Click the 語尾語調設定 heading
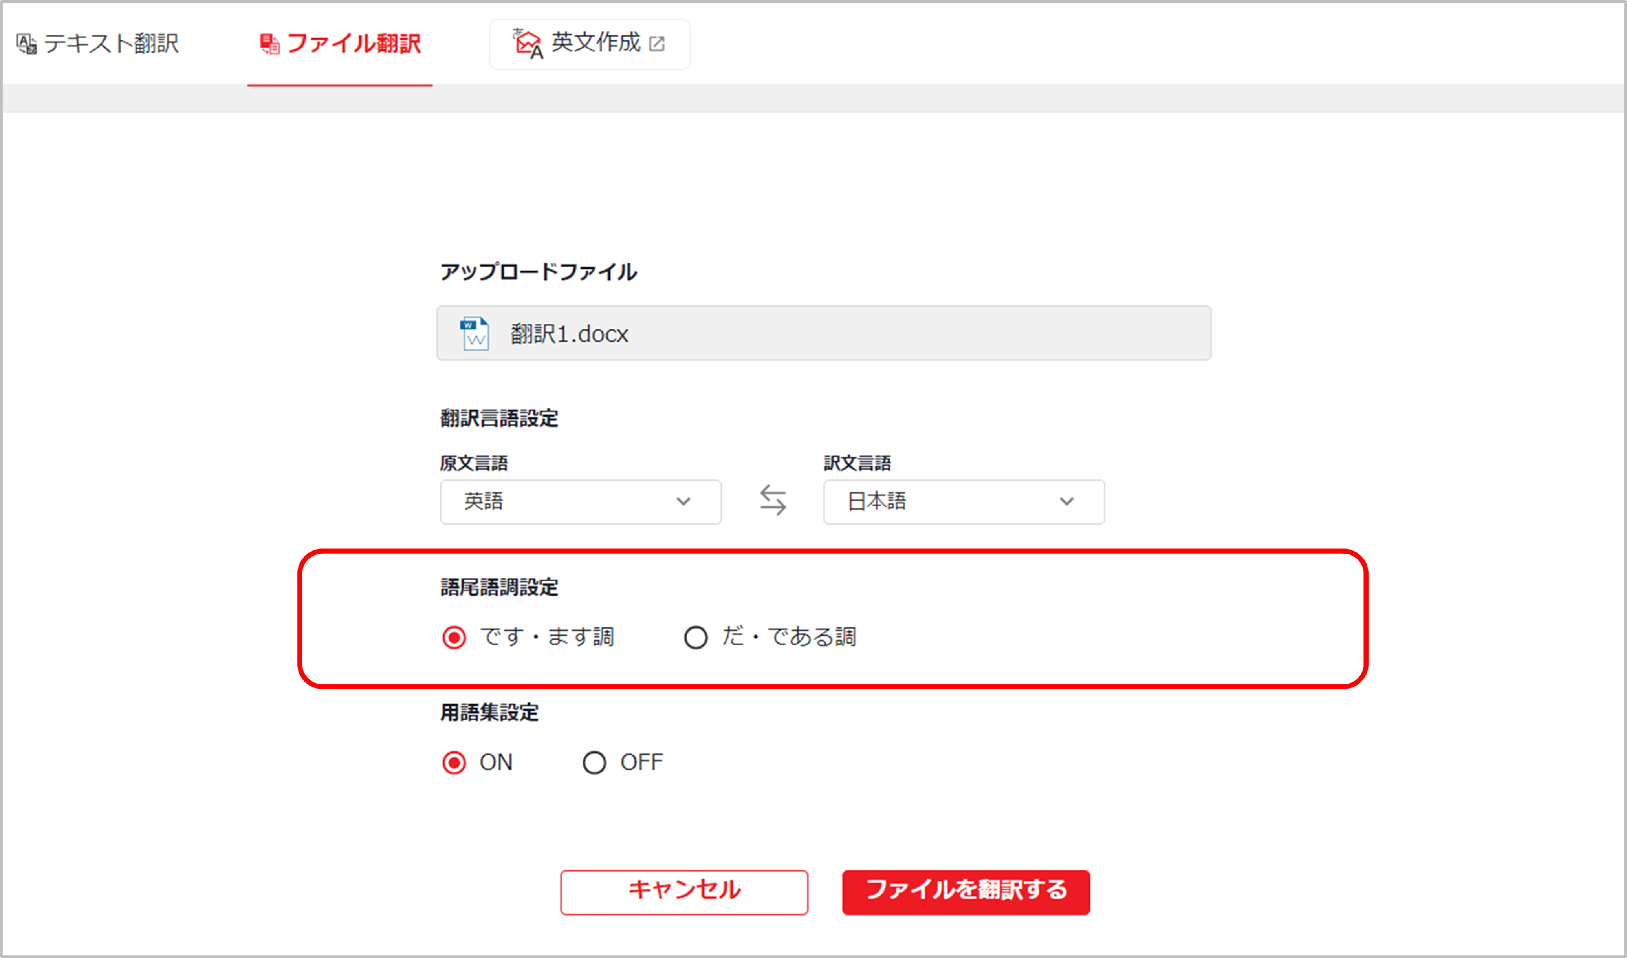Screen dimensions: 1627x958 [x=499, y=587]
